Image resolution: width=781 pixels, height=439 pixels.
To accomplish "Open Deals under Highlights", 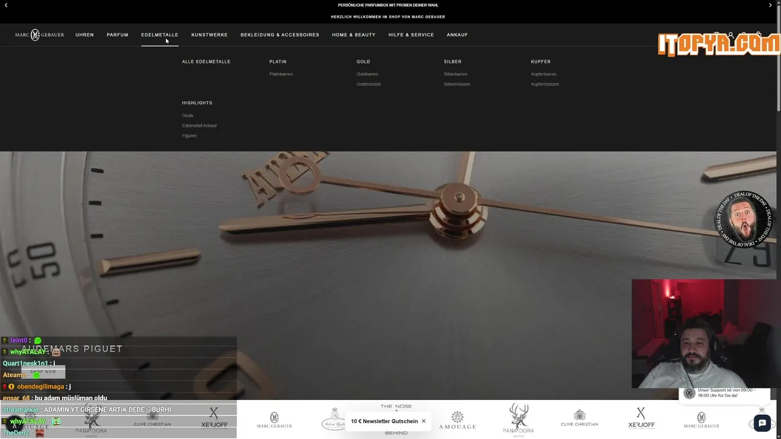I will (187, 116).
